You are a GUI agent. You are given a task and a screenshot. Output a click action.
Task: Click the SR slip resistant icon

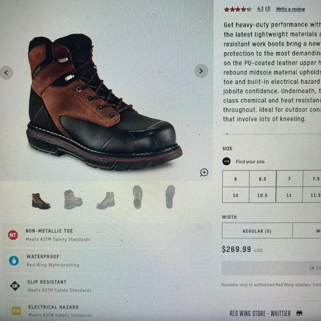click(15, 286)
